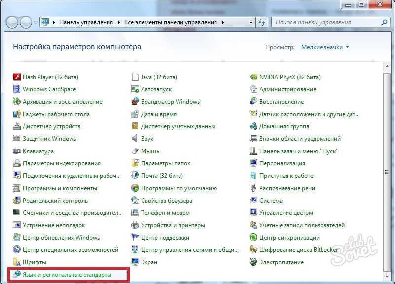
Task: Open the Администрирование link
Action: click(287, 89)
